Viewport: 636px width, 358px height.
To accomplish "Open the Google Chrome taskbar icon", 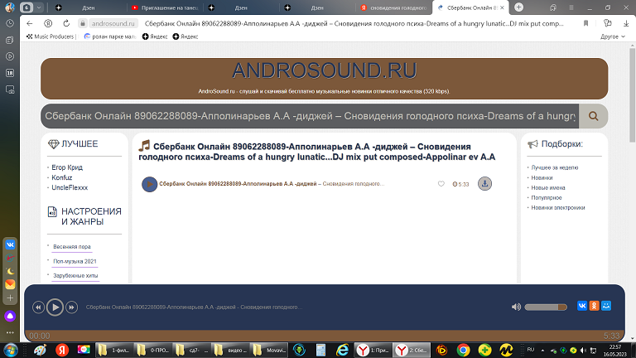I will click(x=463, y=350).
